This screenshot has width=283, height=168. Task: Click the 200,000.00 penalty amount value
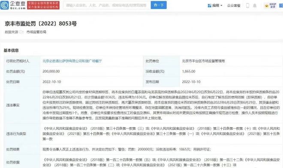pos(51,71)
